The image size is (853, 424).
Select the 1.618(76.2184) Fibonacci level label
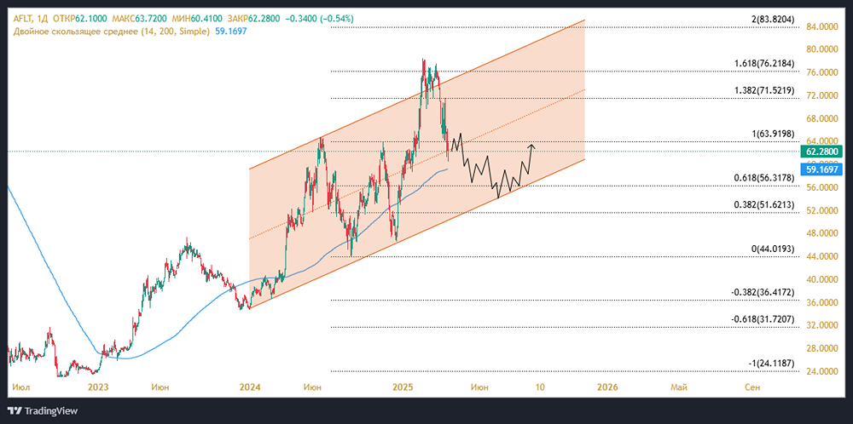tap(764, 64)
